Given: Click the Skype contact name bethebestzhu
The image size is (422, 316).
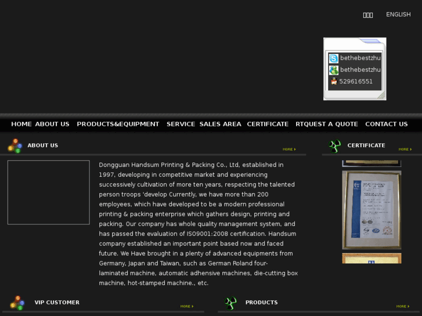Looking at the screenshot, I should pos(360,58).
